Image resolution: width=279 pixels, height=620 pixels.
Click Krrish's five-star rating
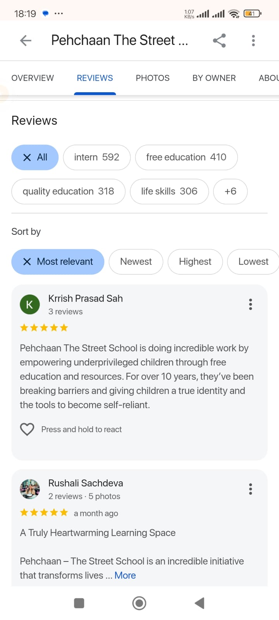44,328
